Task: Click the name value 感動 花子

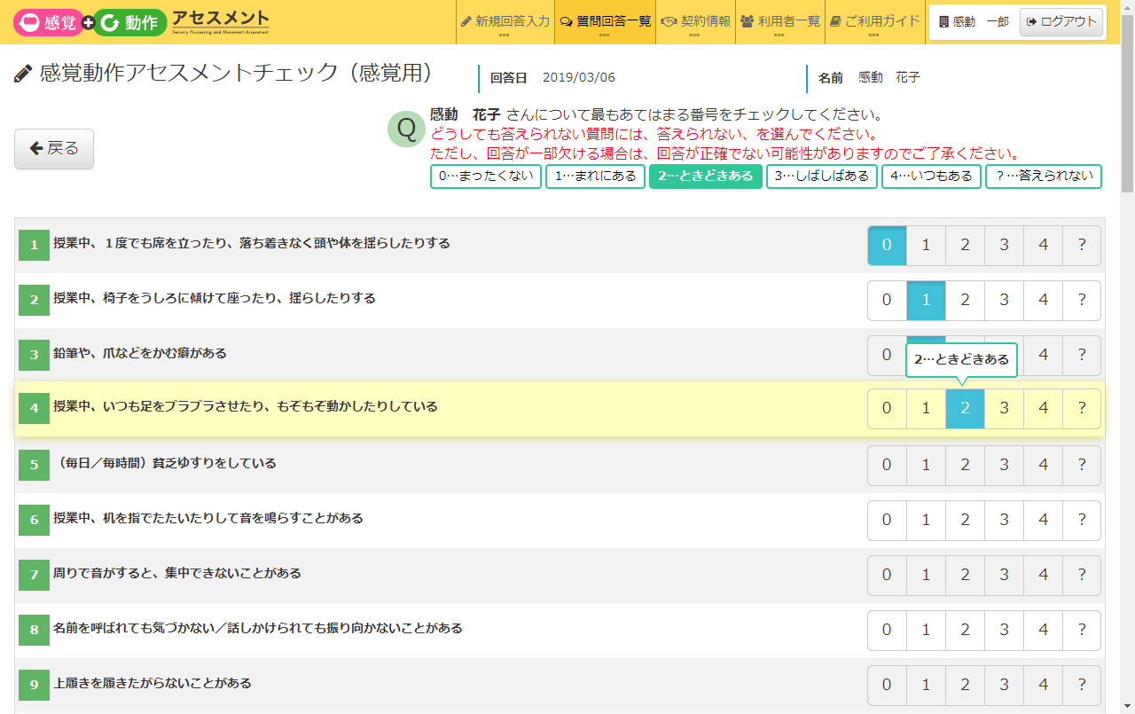Action: tap(889, 77)
